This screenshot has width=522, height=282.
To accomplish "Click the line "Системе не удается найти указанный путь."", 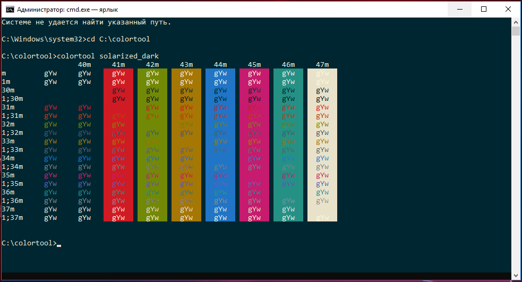I will pyautogui.click(x=86, y=22).
